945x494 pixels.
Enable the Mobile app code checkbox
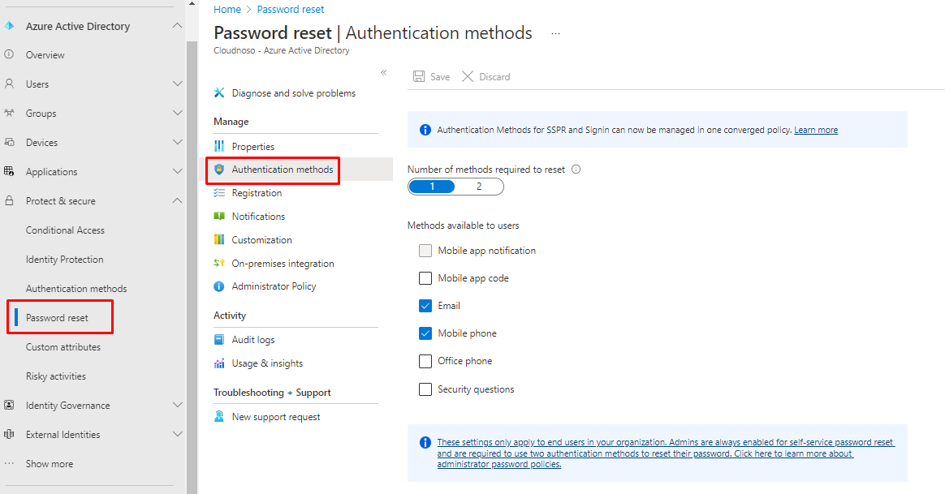click(425, 278)
